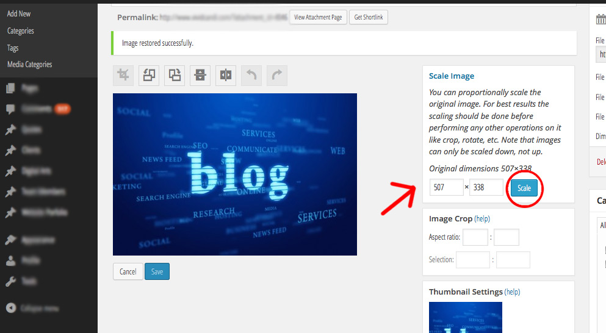
Task: Rotate image clockwise
Action: tap(175, 75)
